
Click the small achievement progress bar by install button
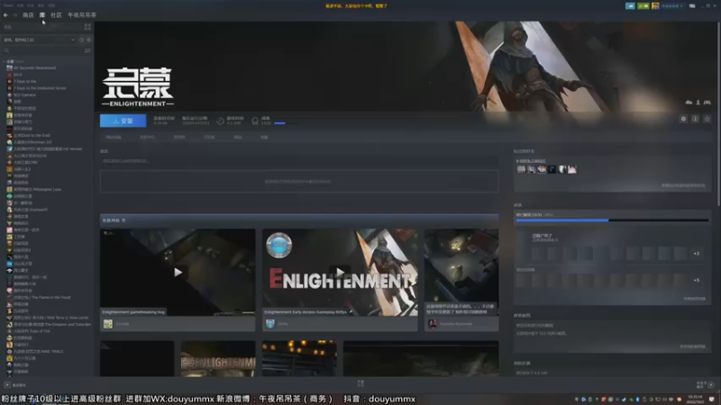285,123
